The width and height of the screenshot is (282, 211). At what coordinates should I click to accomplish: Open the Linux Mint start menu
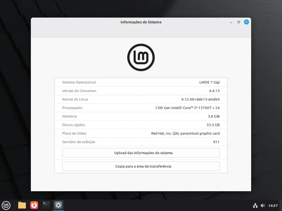point(6,205)
